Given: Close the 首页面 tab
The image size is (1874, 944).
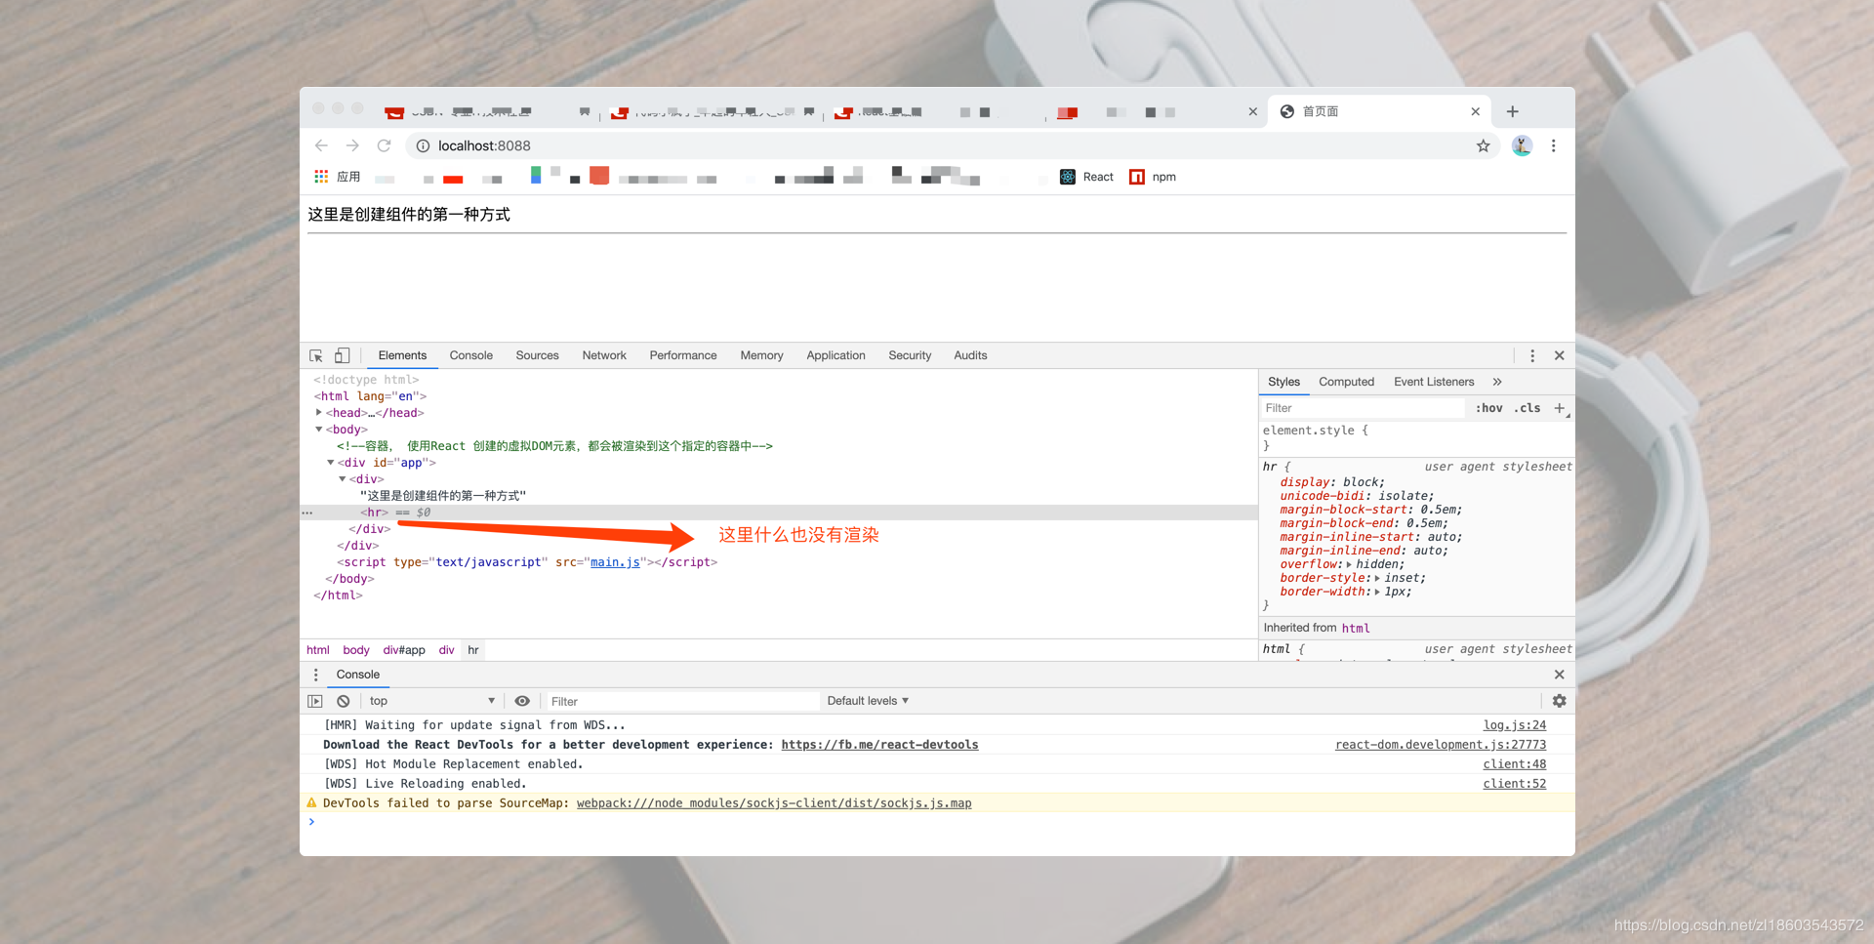Looking at the screenshot, I should click(1476, 111).
